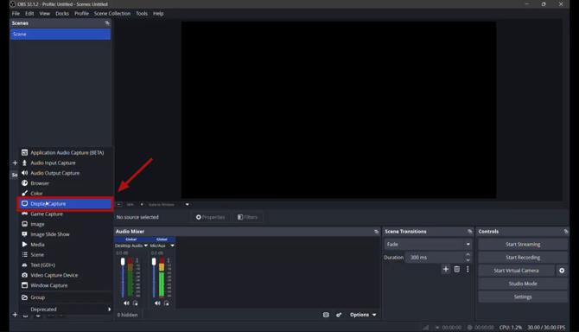
Task: Choose Media source
Action: [66, 245]
